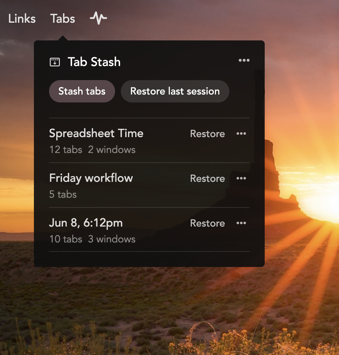Image resolution: width=339 pixels, height=355 pixels.
Task: Open more options for Jun 8 session
Action: [241, 223]
